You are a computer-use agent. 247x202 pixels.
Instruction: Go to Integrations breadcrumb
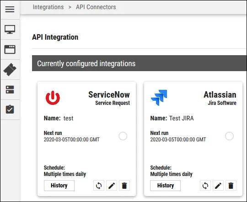point(48,7)
